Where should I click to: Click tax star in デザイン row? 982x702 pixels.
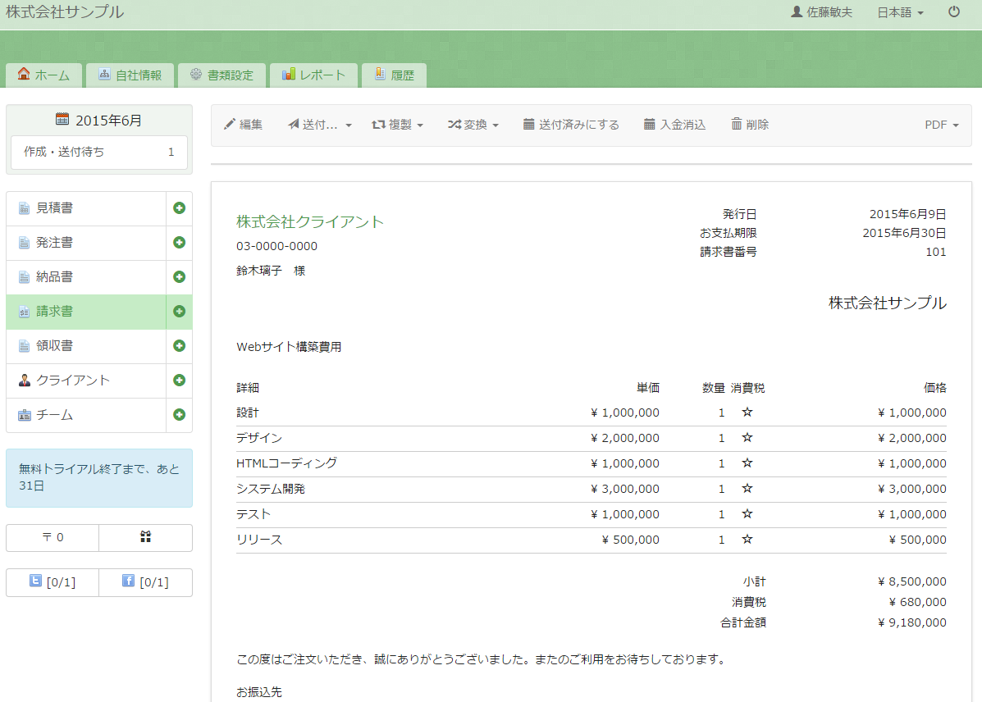click(x=747, y=438)
